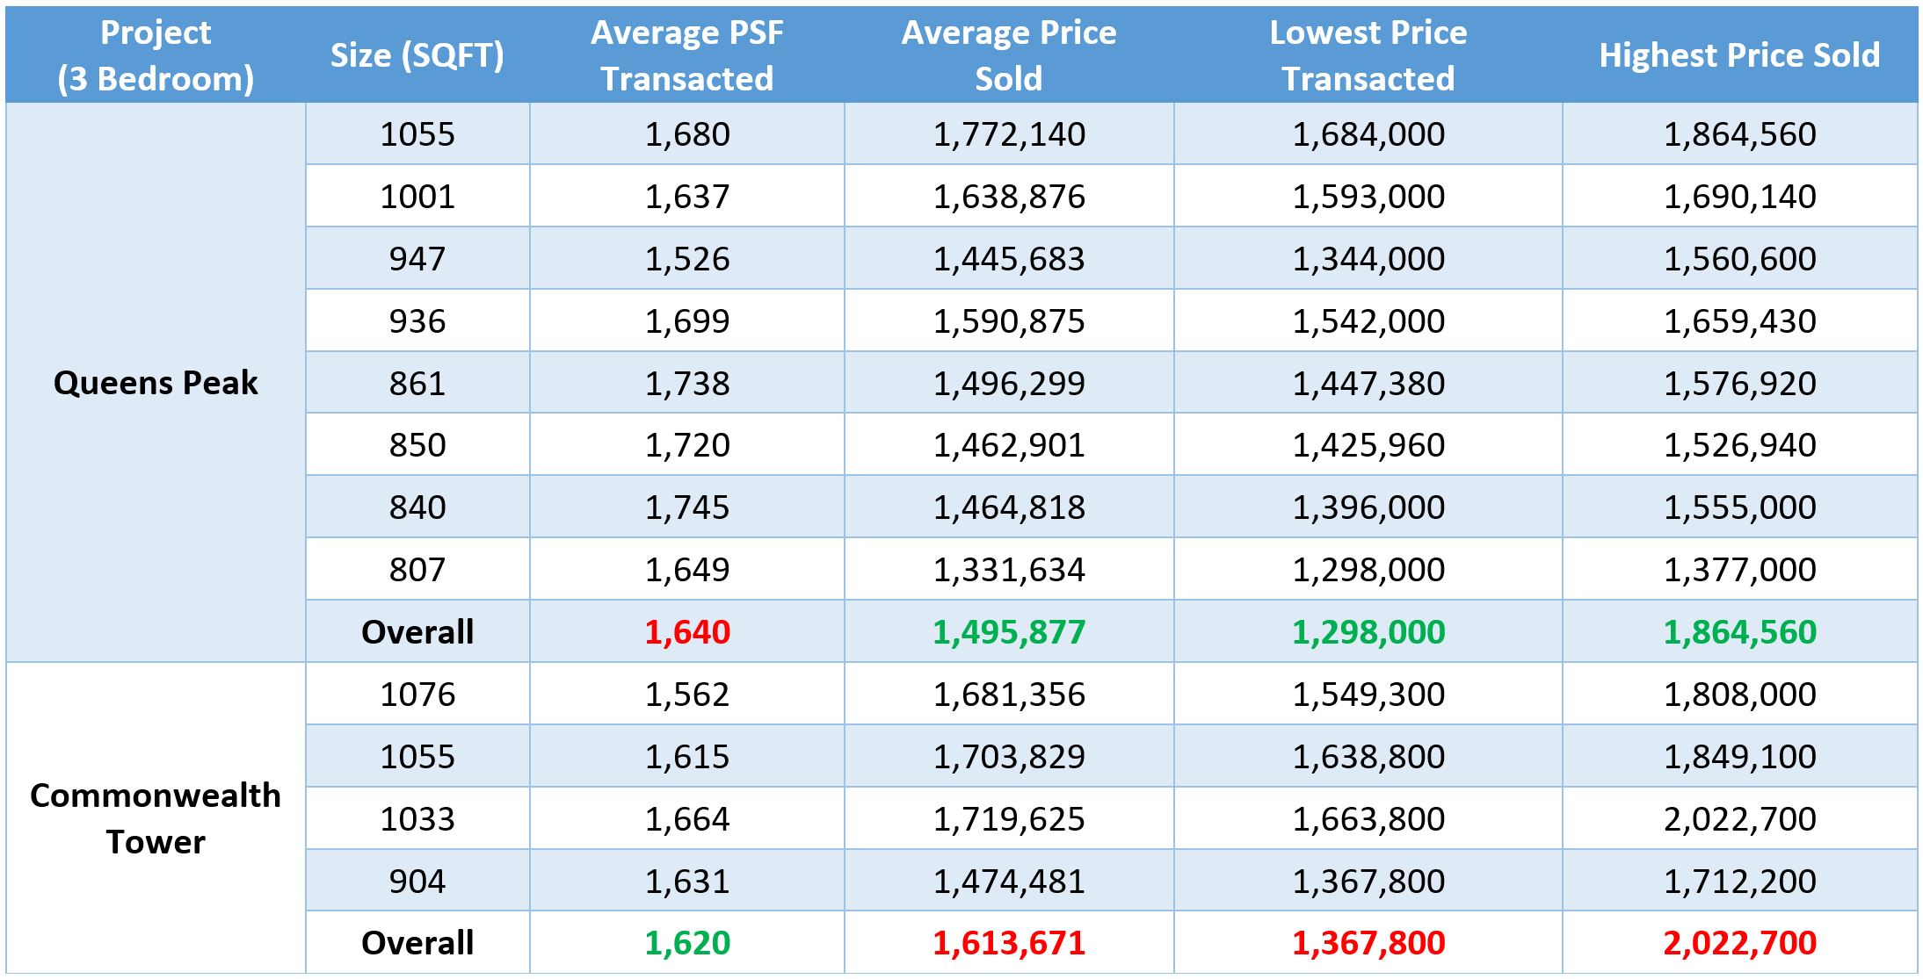This screenshot has width=1923, height=979.
Task: Select lowest price 1,396,000
Action: 1368,507
